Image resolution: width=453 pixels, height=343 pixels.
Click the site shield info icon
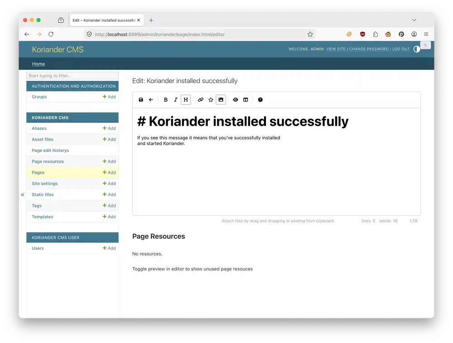tap(89, 34)
